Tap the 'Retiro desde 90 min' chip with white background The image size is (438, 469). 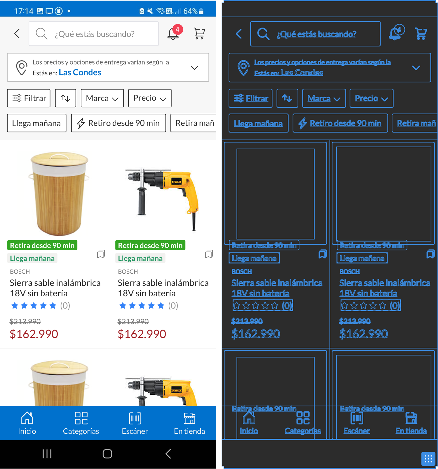pos(118,123)
